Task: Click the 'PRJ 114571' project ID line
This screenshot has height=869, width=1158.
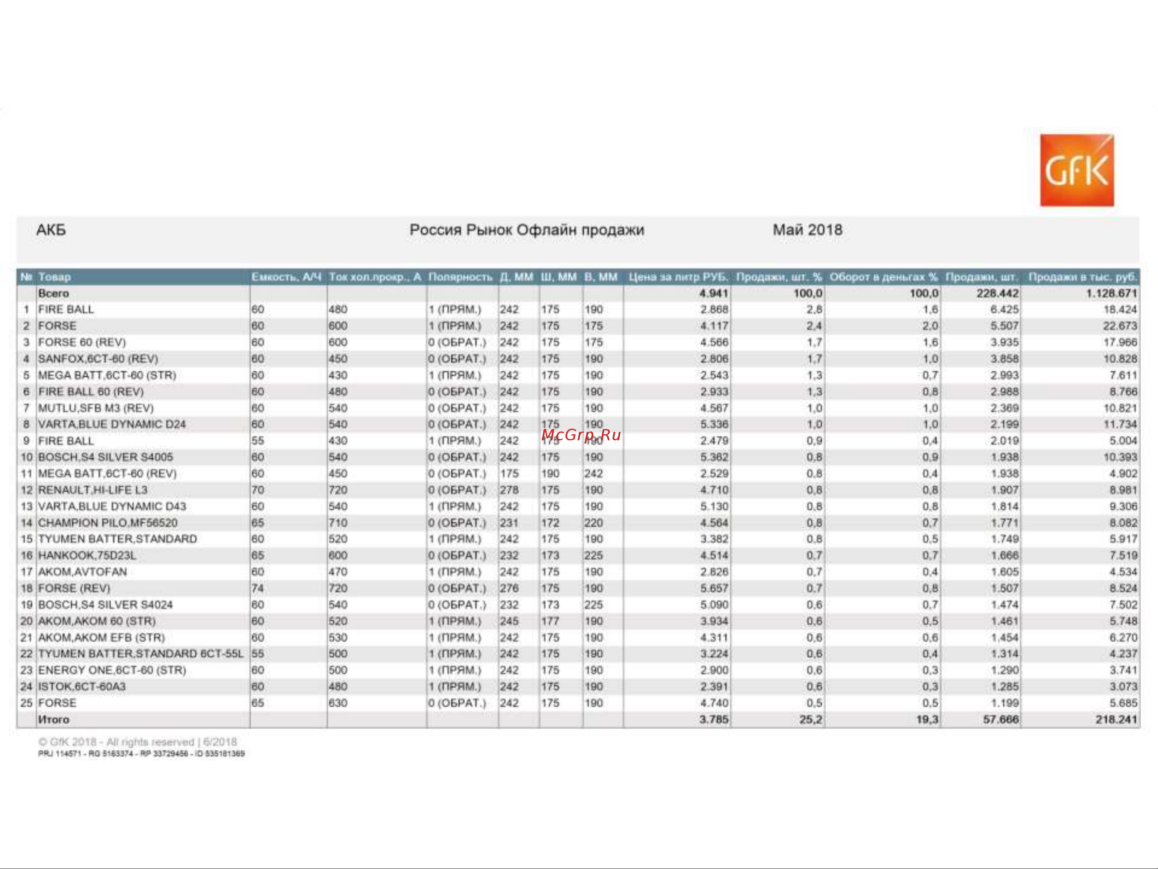Action: (x=141, y=754)
